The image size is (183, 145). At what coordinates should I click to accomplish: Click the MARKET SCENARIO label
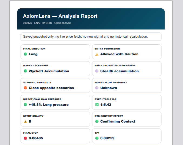click(x=35, y=65)
